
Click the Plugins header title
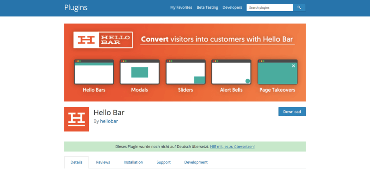coord(76,7)
